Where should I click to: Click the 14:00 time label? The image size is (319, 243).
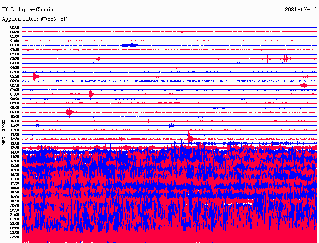point(15,152)
